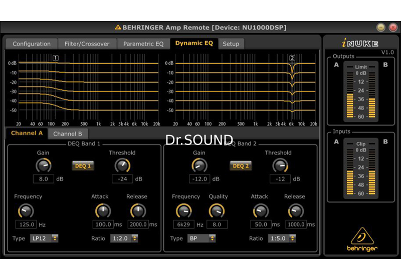Viewport: 401px width, 280px height.
Task: Click the 6k29 Hz frequency field
Action: click(184, 224)
